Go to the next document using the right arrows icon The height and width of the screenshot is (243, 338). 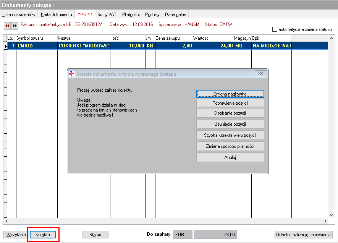click(x=15, y=26)
